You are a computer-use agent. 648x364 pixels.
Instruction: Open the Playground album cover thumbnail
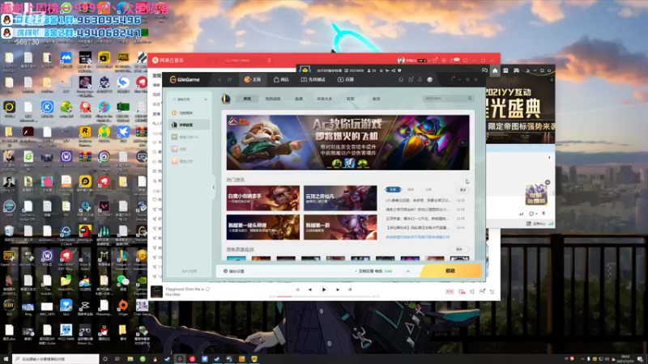tap(156, 292)
